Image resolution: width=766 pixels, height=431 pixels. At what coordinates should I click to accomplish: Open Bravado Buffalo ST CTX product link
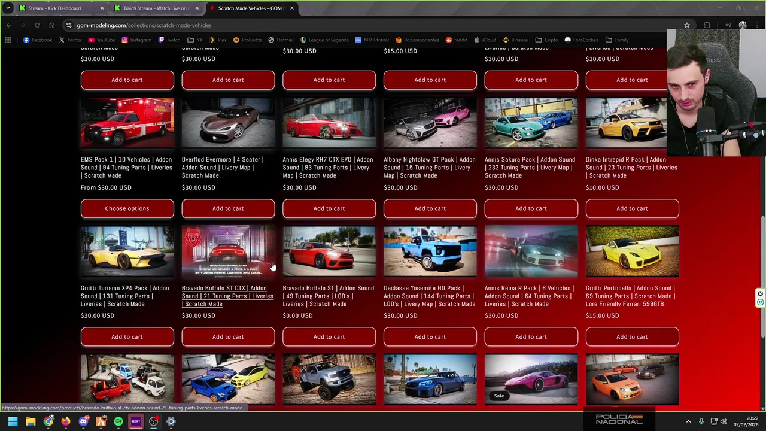[227, 296]
